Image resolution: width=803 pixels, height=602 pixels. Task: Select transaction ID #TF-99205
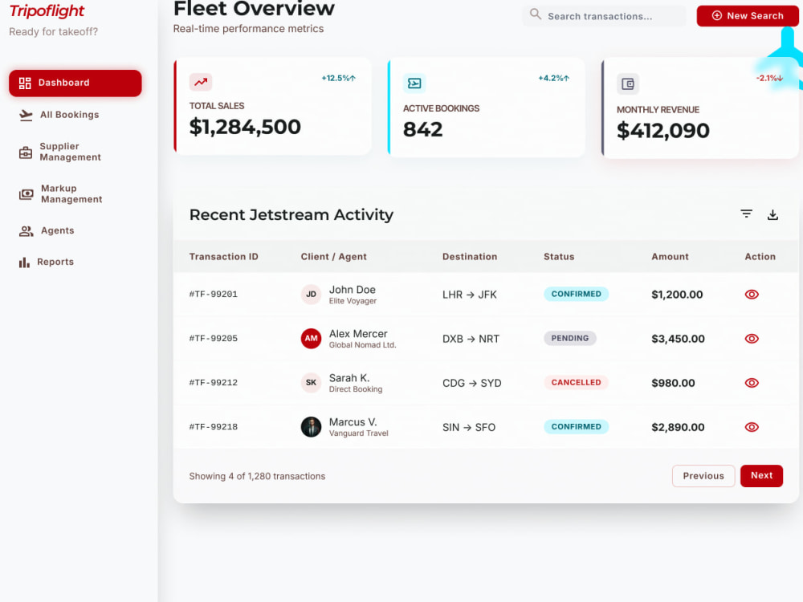[214, 339]
